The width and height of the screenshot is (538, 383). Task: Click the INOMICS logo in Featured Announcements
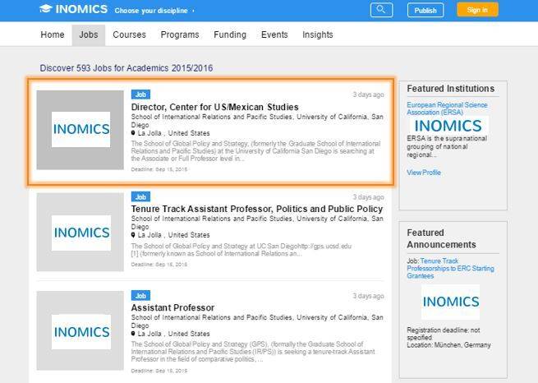pyautogui.click(x=450, y=302)
